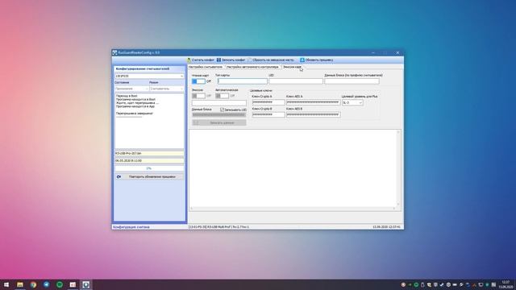Image resolution: width=516 pixels, height=290 pixels.
Task: Click Повторить обновление прошивки button
Action: tap(149, 176)
